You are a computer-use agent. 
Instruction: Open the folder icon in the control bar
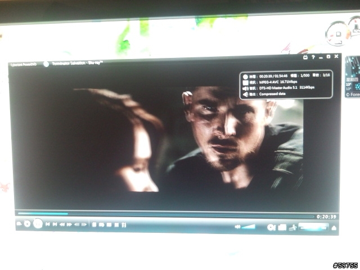click(282, 227)
